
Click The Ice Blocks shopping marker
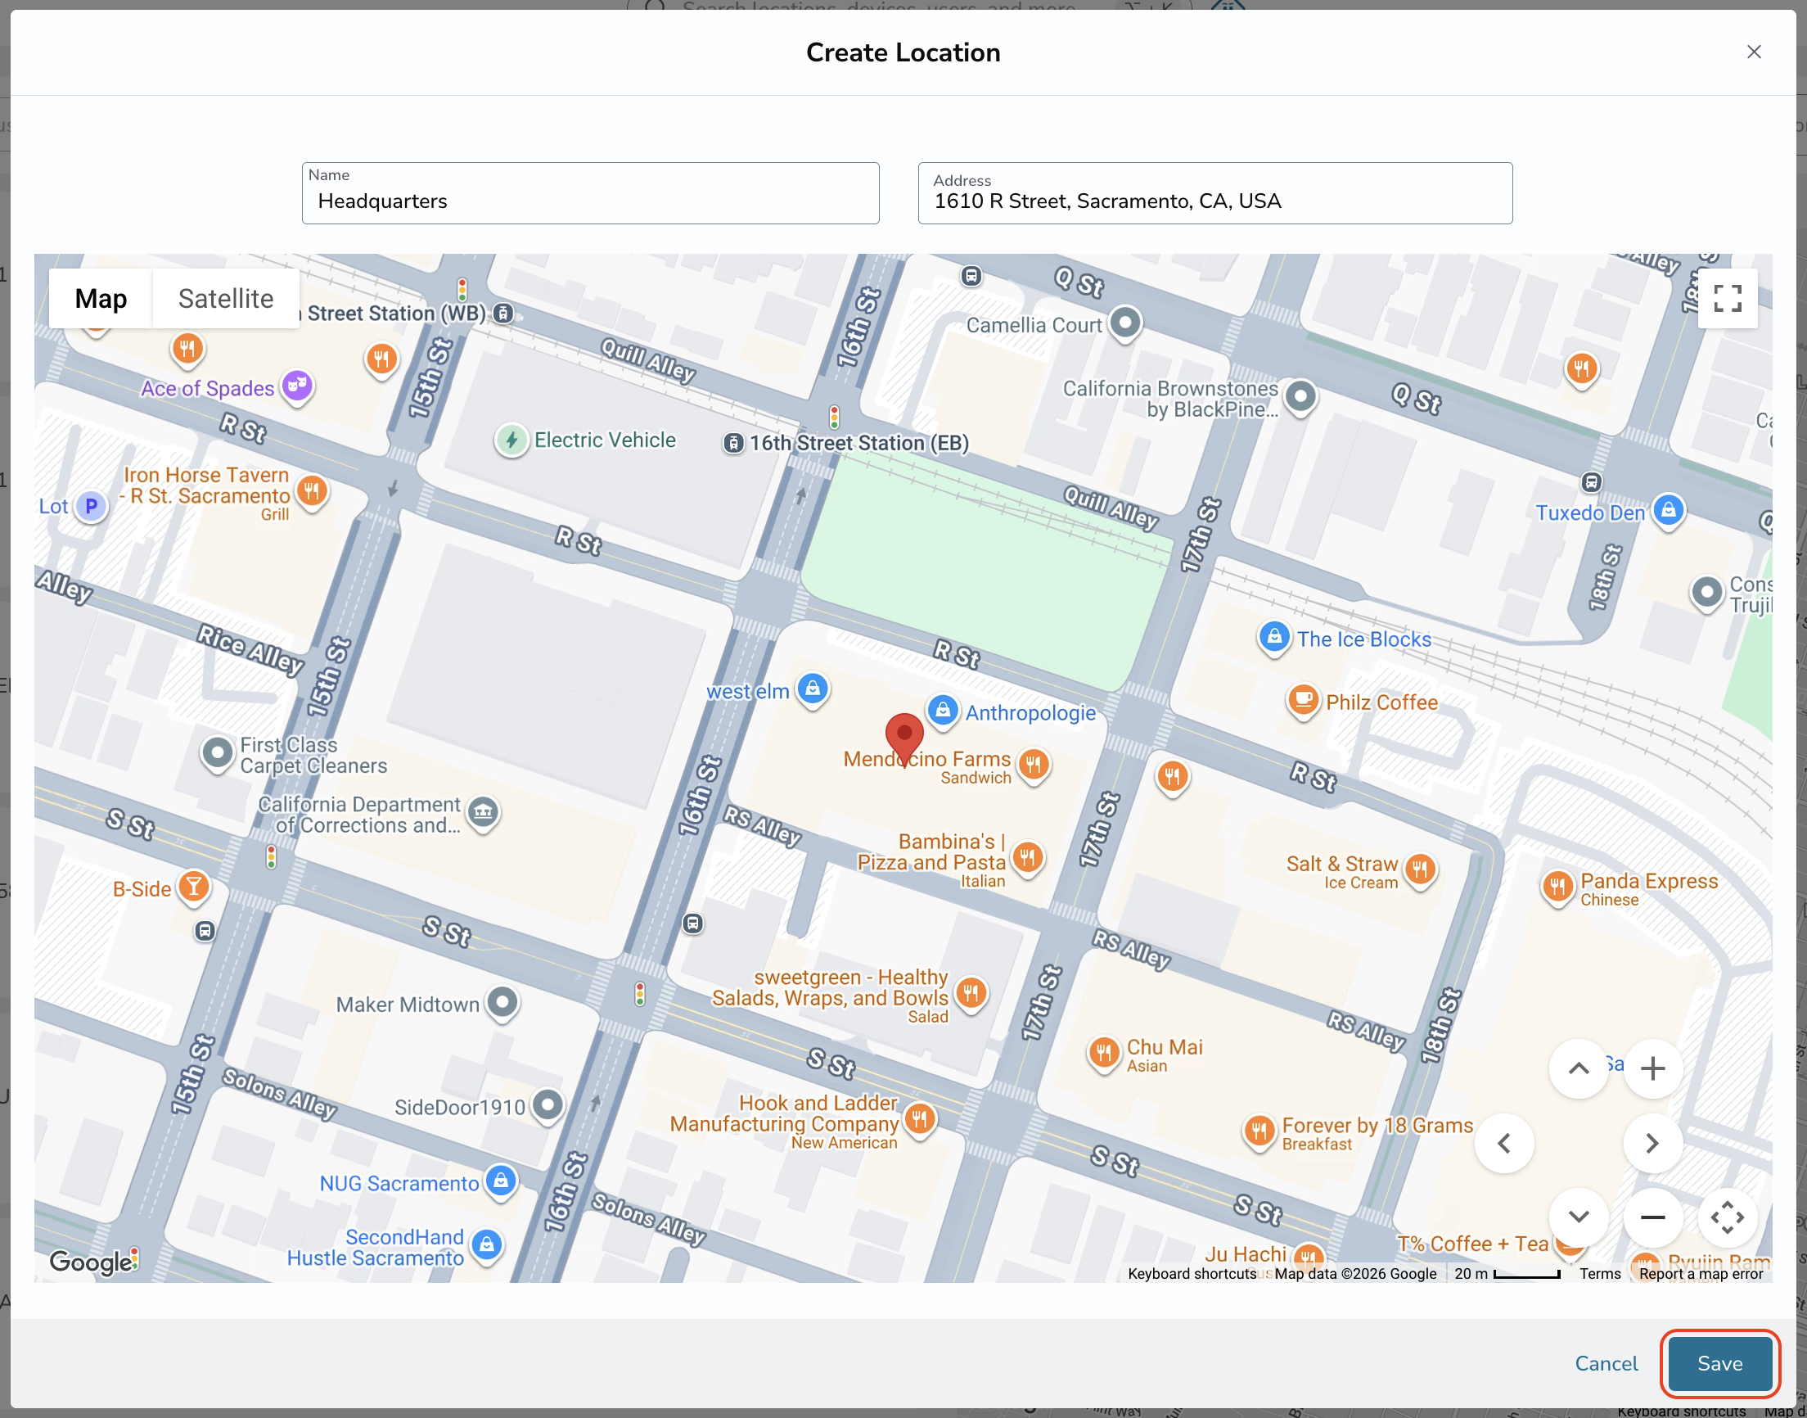click(1273, 639)
